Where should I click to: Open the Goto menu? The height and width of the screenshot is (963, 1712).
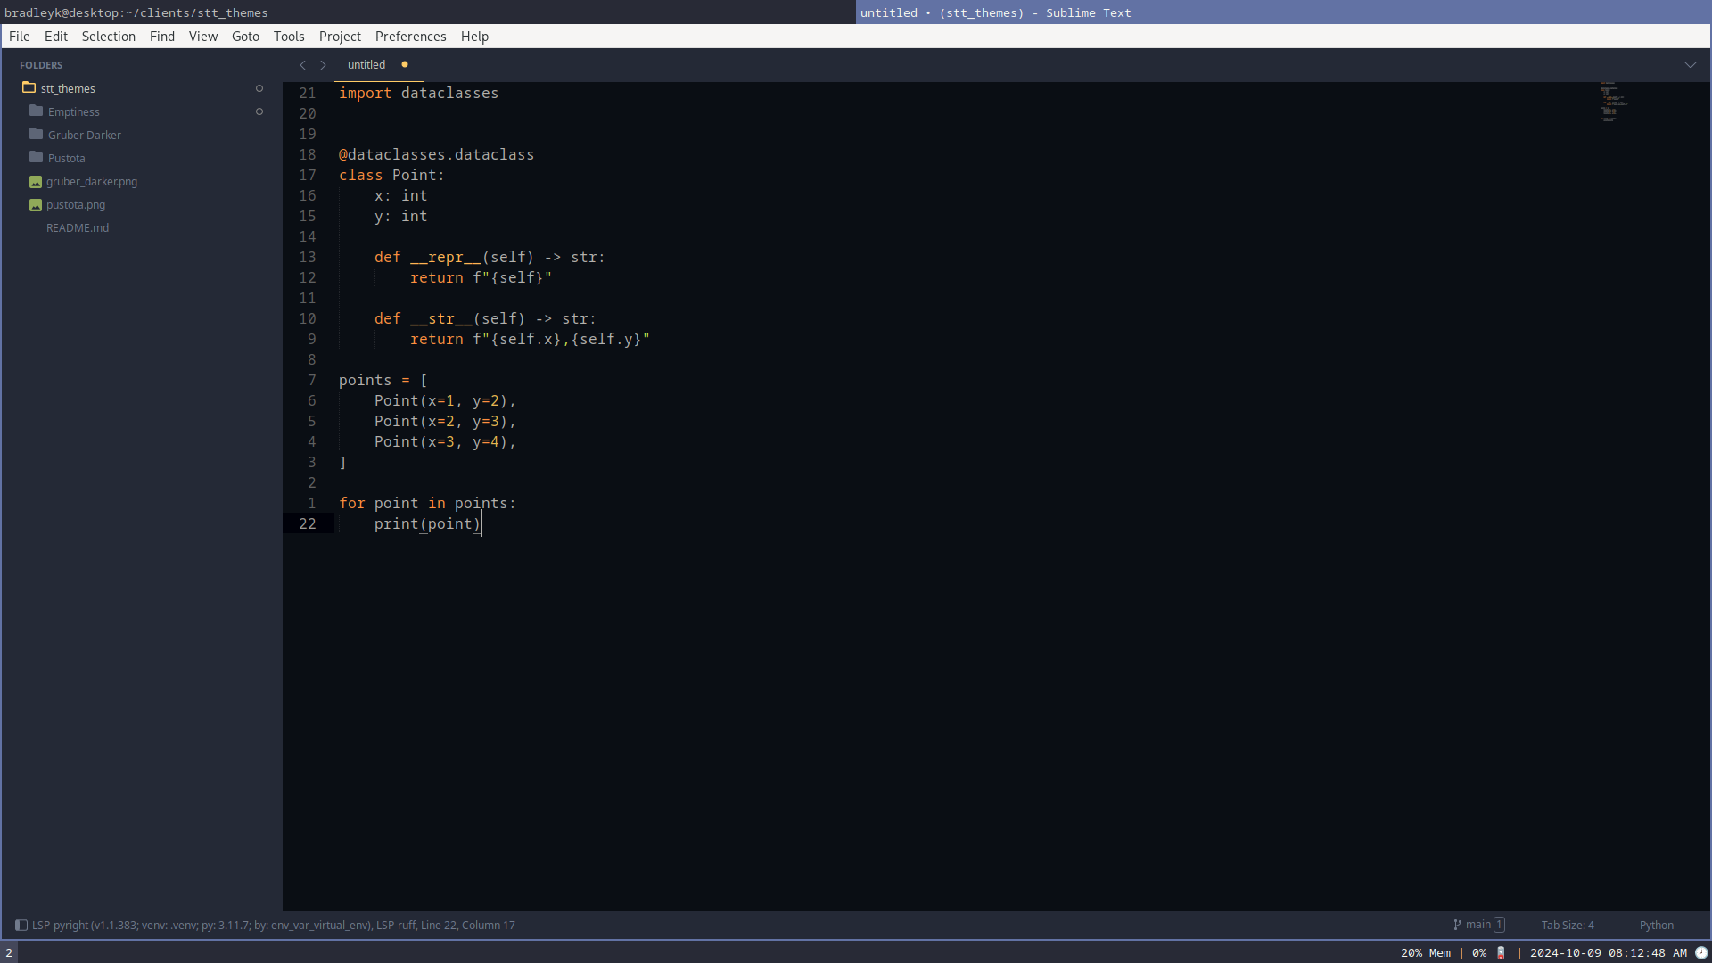click(x=245, y=37)
